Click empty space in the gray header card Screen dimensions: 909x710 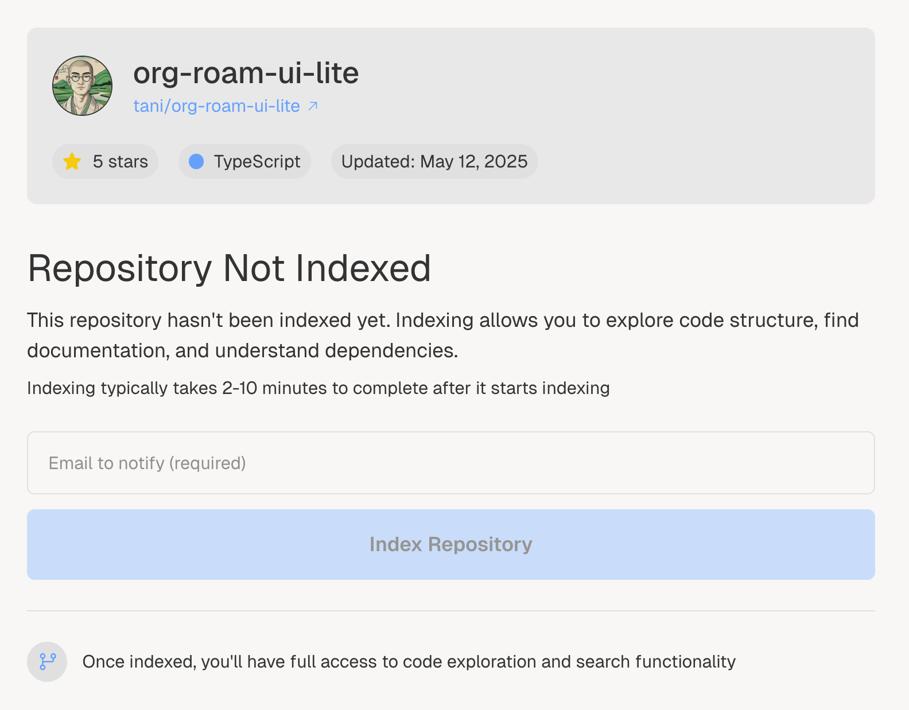point(689,115)
